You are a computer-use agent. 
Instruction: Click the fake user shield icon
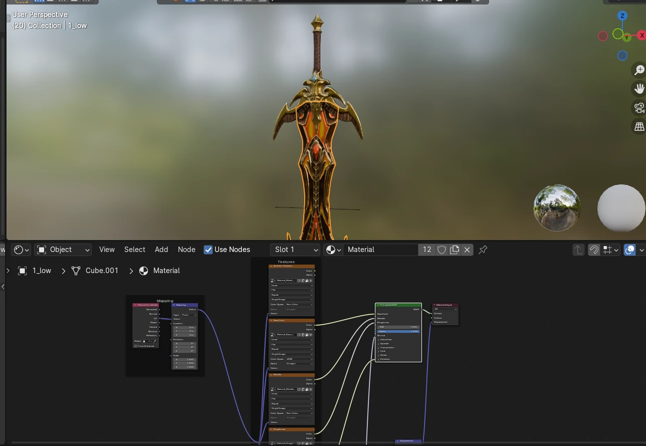442,250
